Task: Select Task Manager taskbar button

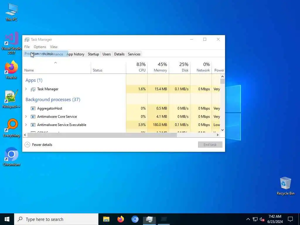Action: tap(149, 219)
